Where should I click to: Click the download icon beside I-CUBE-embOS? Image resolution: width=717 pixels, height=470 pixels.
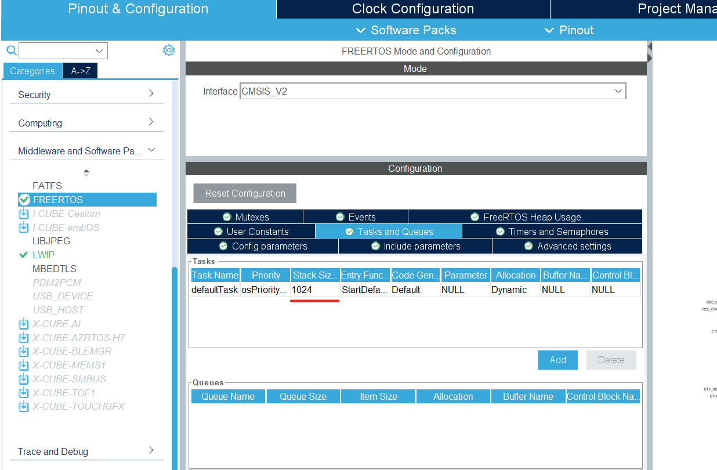tap(24, 227)
